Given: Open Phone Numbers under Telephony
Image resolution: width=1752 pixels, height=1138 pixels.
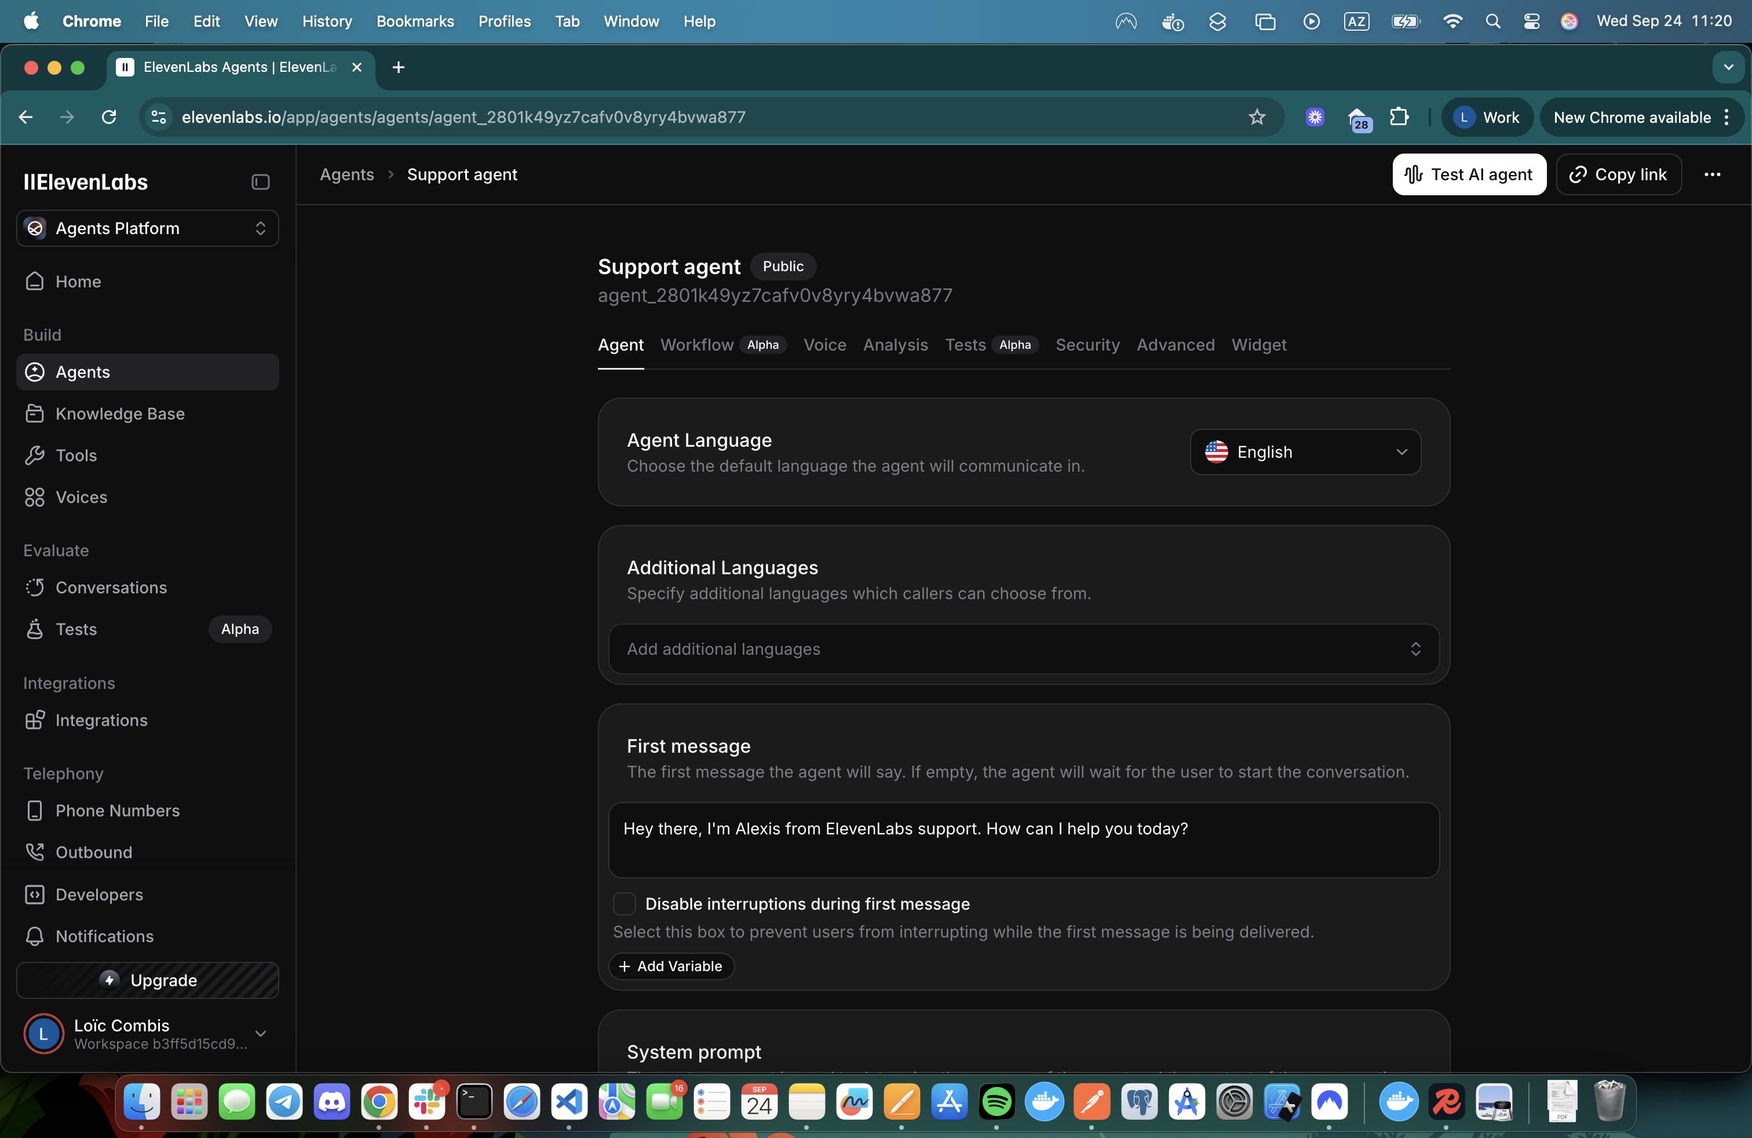Looking at the screenshot, I should [x=117, y=811].
